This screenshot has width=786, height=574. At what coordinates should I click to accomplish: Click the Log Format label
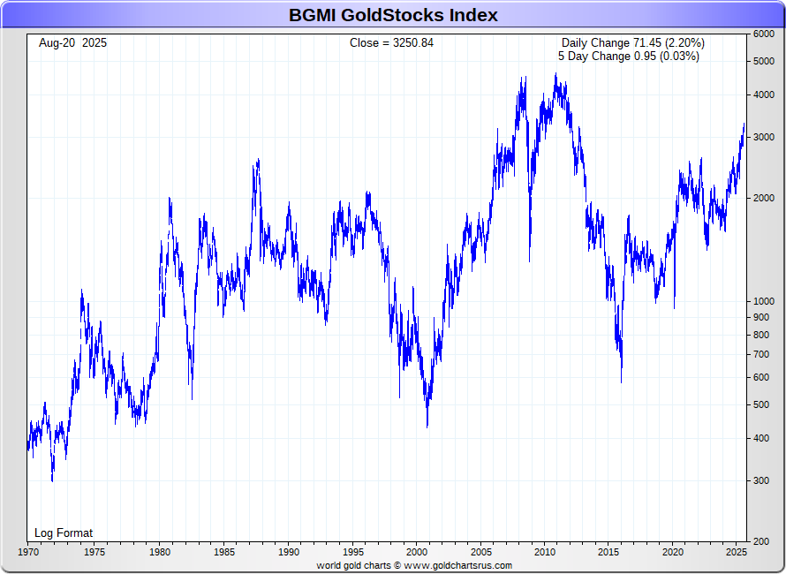(64, 532)
